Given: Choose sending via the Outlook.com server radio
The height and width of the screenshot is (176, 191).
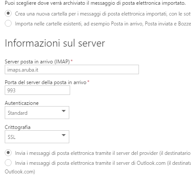Looking at the screenshot, I should point(8,163).
